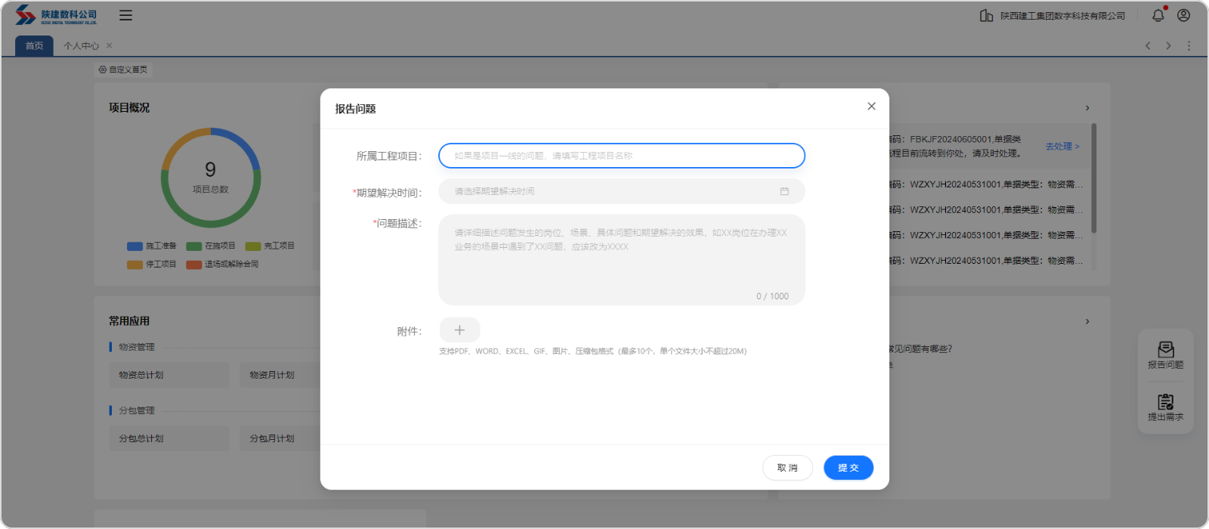Click the 去处理 link

pos(1062,147)
